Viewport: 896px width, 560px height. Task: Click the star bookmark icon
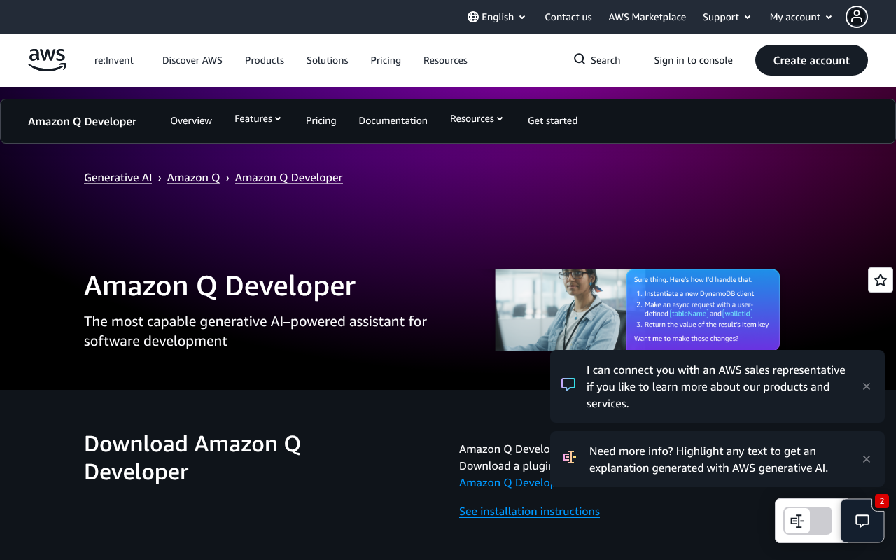coord(881,280)
